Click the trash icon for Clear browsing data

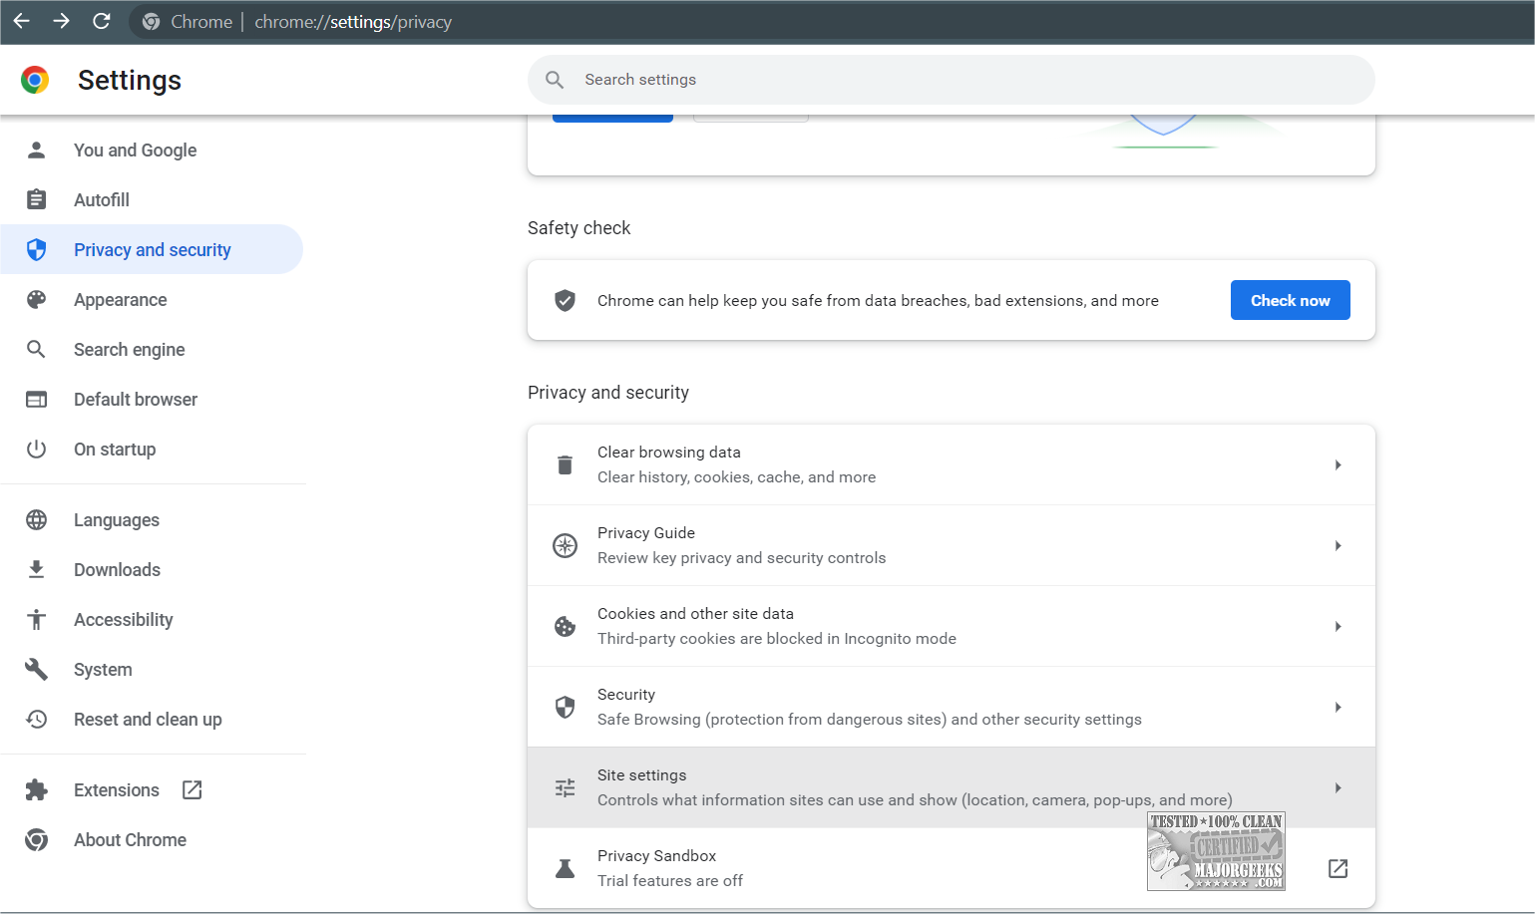coord(566,464)
